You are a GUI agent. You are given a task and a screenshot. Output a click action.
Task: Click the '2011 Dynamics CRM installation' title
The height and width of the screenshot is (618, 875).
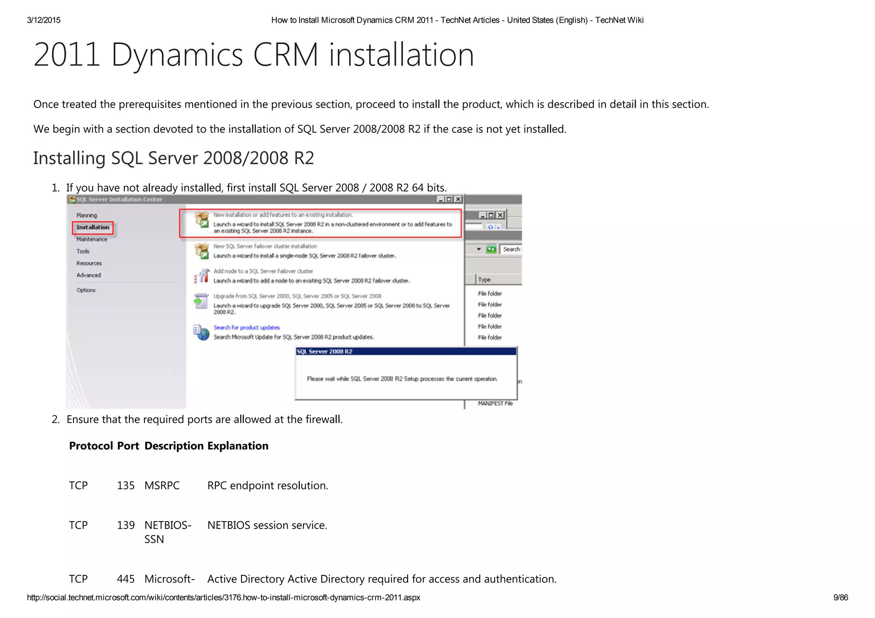click(254, 55)
